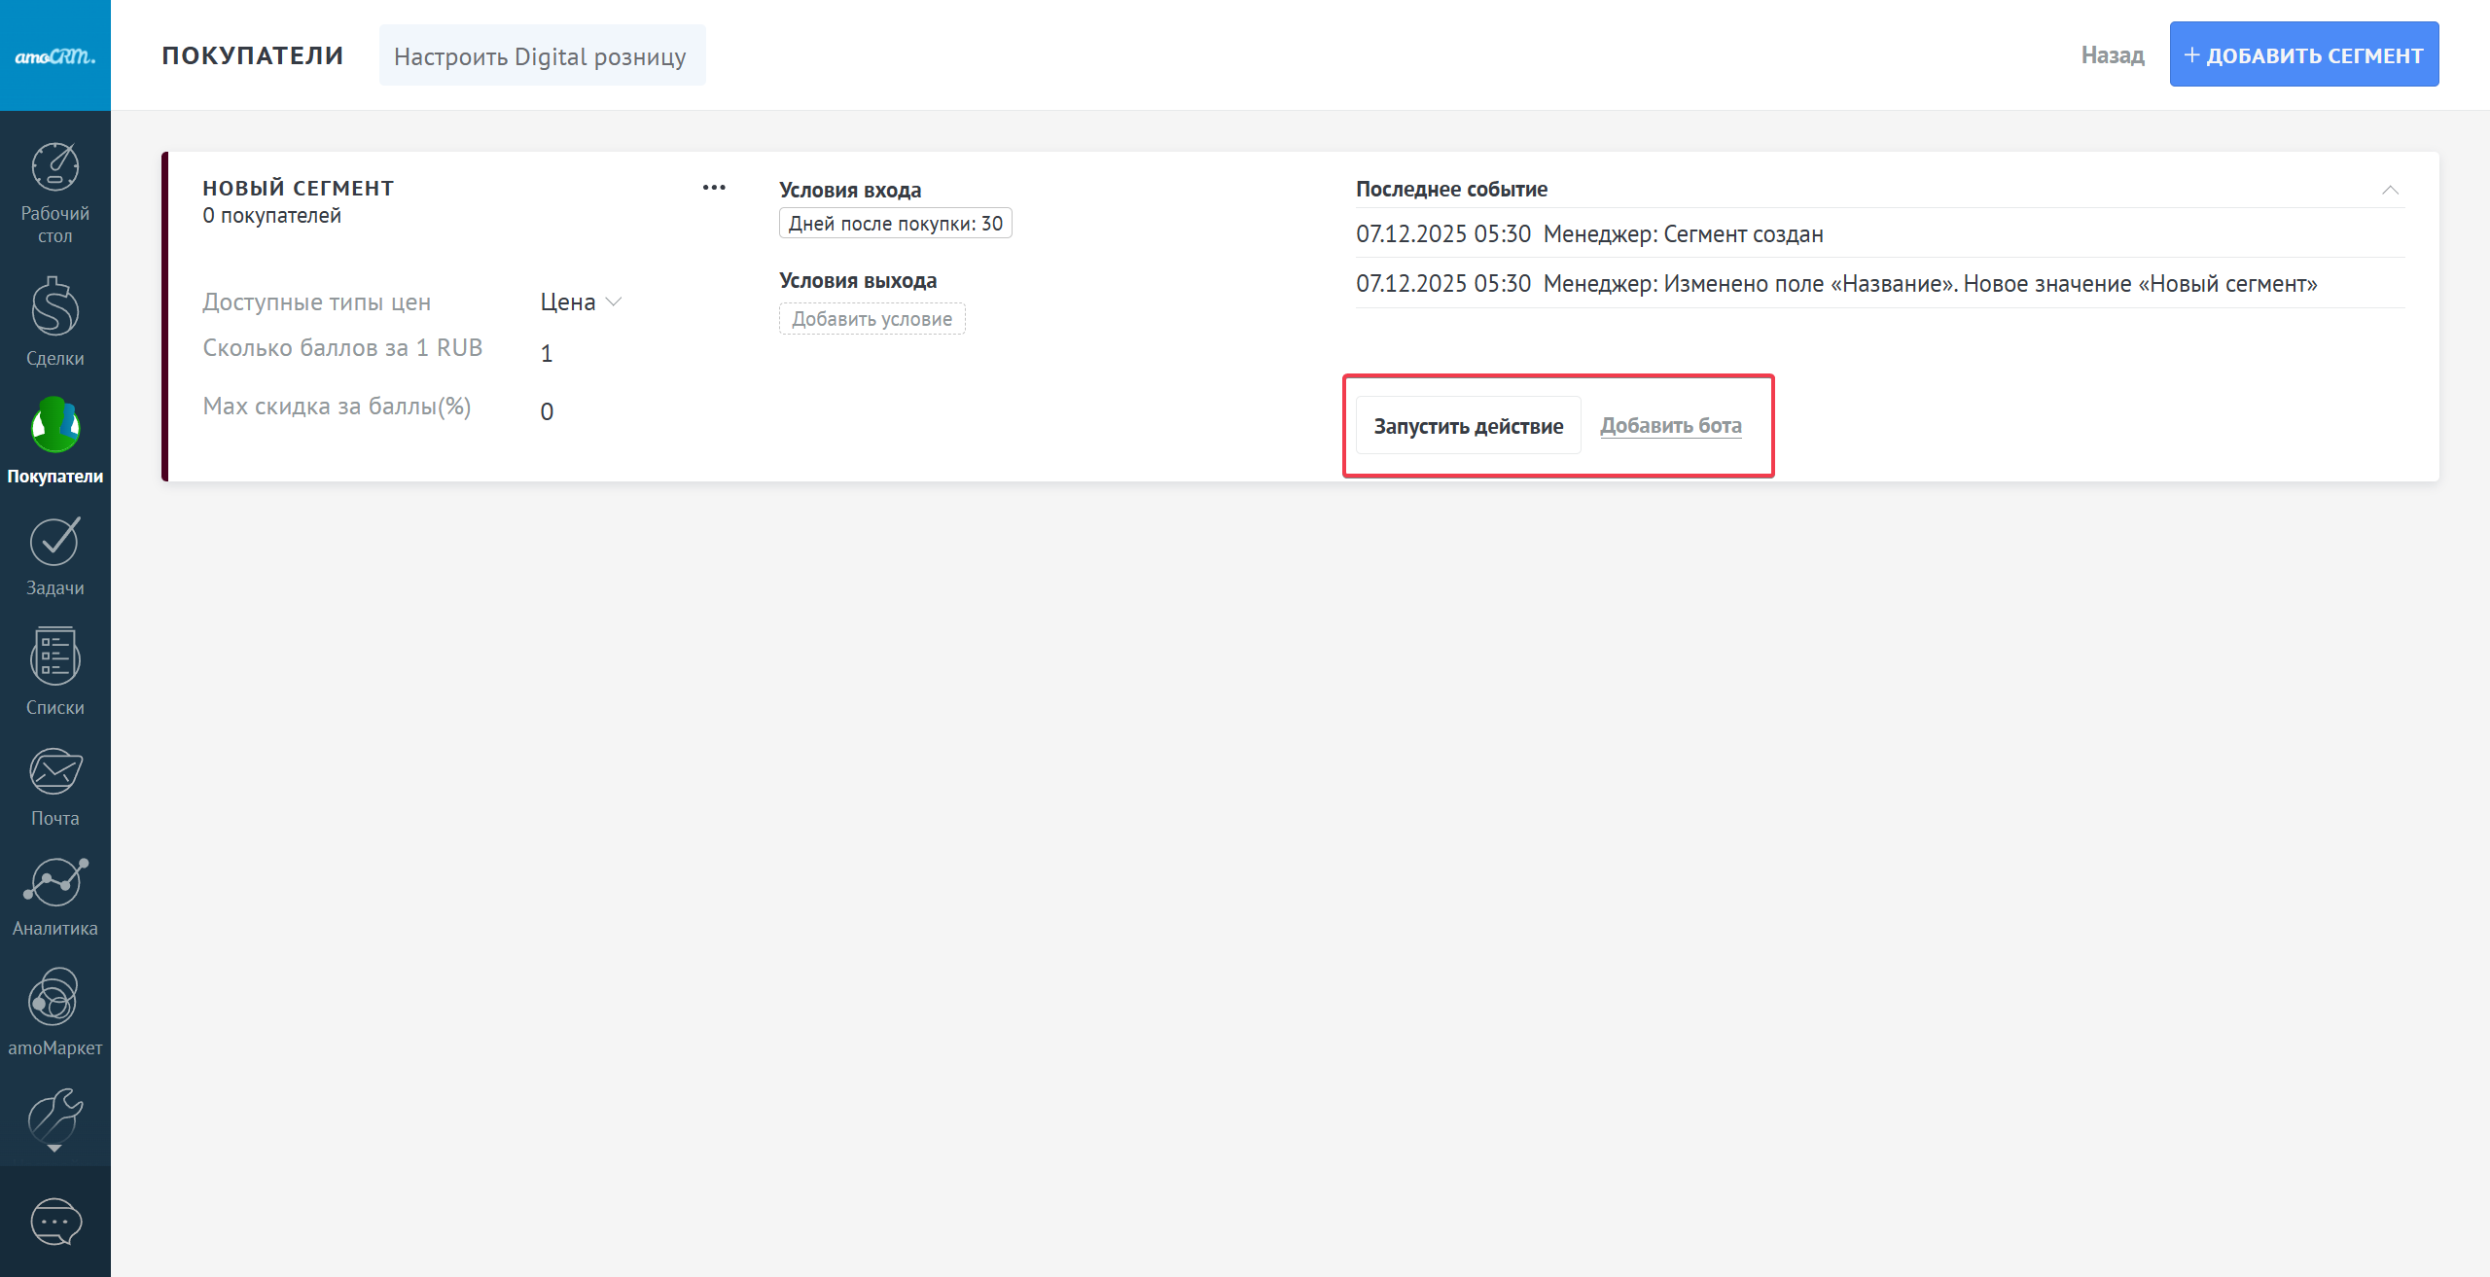2490x1277 pixels.
Task: Click the Добавить сегмент button
Action: pos(2303,54)
